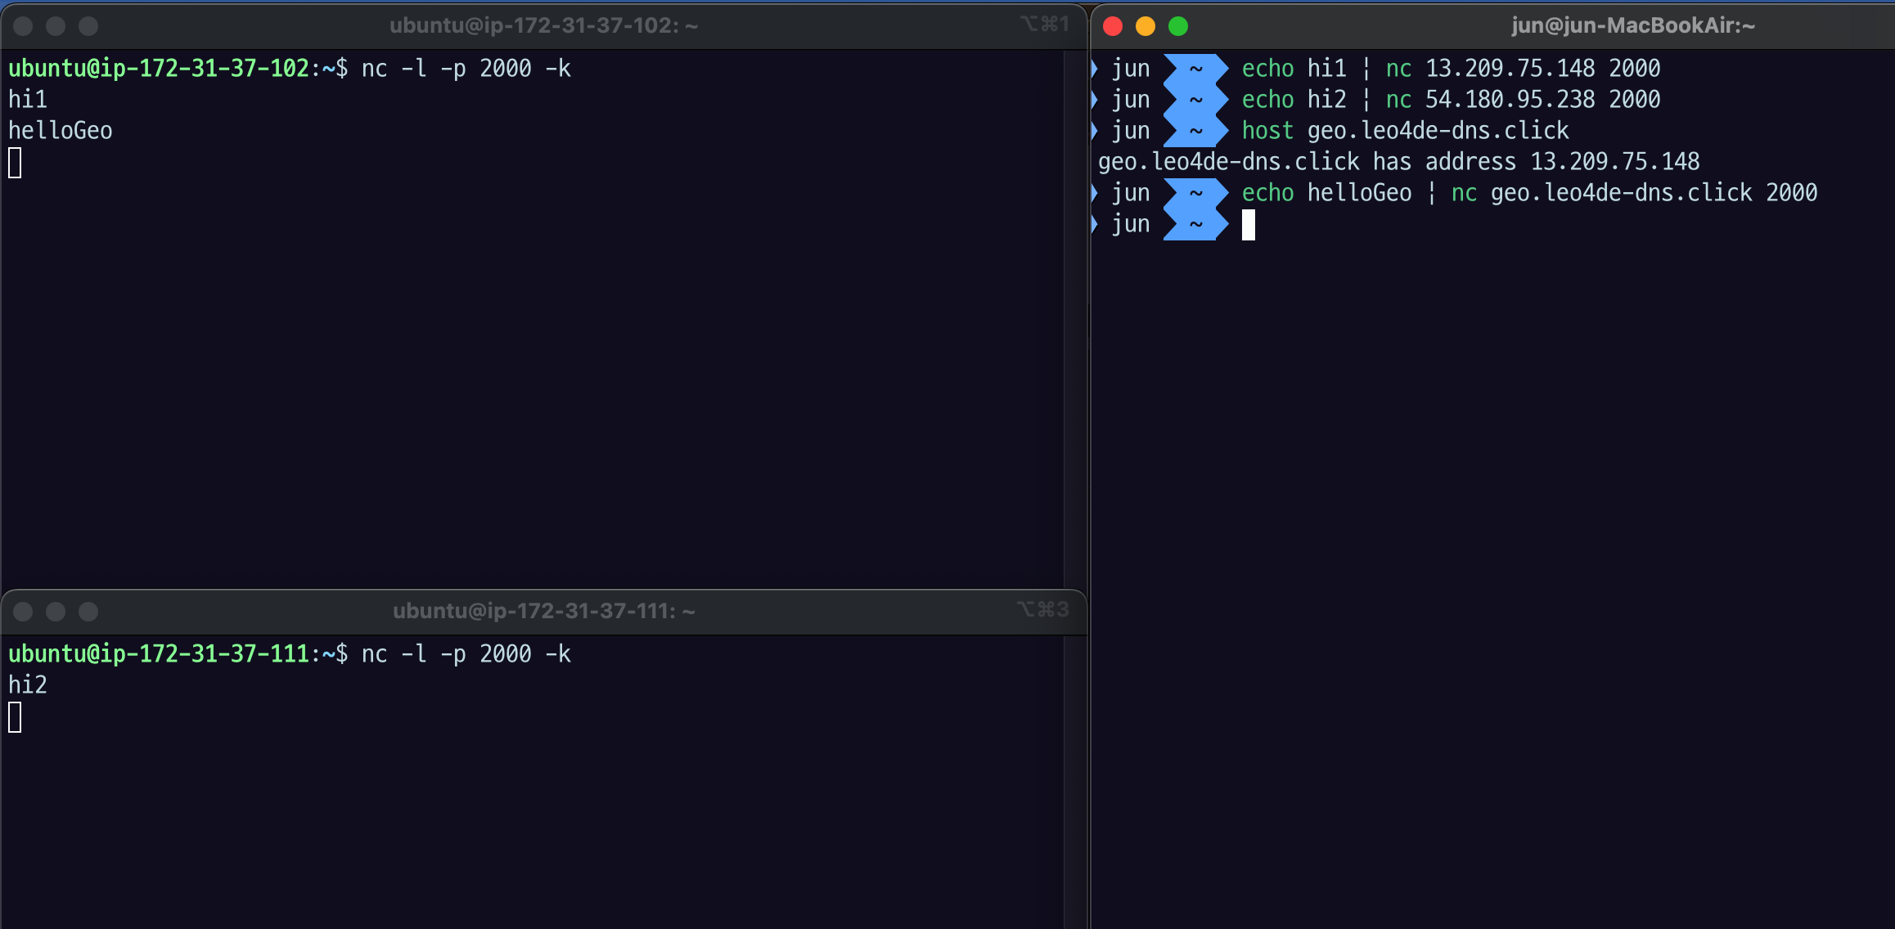Click the close button of ip-172-31-37-111 window

23,612
